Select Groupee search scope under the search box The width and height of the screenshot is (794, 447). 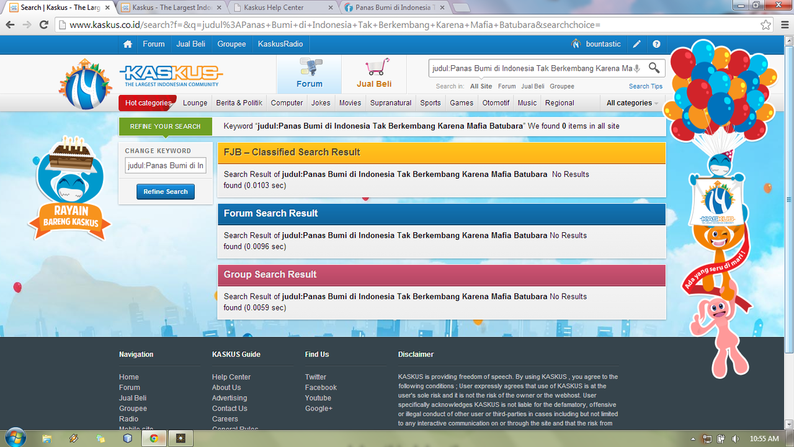[x=562, y=86]
